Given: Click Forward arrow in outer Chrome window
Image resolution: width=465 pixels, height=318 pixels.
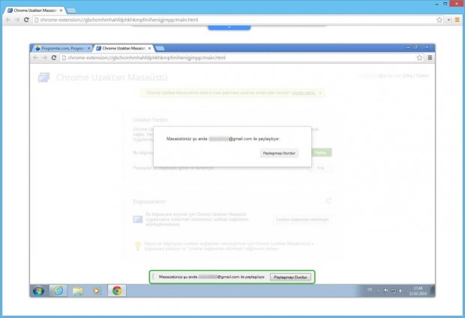Looking at the screenshot, I should coord(17,19).
